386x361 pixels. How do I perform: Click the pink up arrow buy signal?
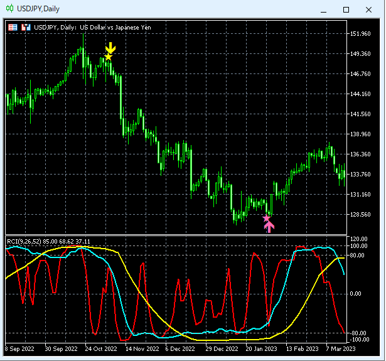coord(269,227)
